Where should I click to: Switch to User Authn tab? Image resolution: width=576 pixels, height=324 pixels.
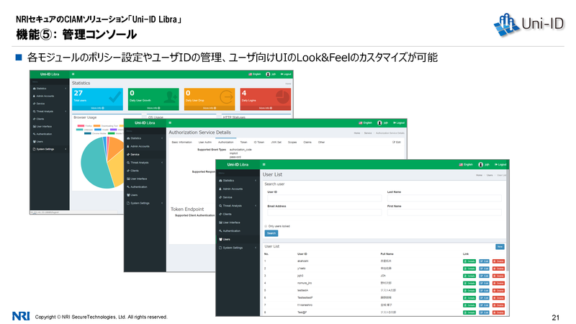coord(205,142)
